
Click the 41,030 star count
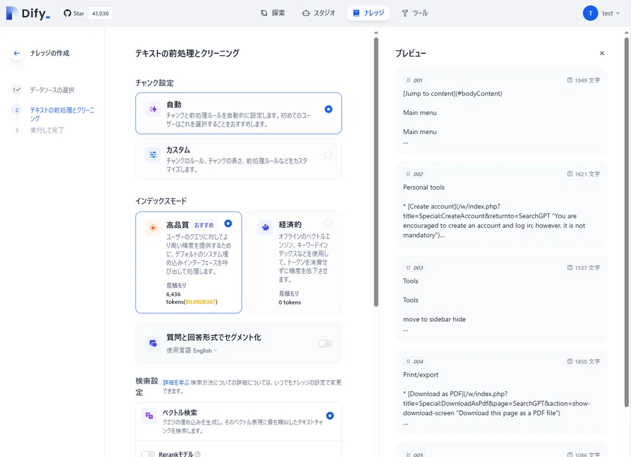pyautogui.click(x=99, y=13)
